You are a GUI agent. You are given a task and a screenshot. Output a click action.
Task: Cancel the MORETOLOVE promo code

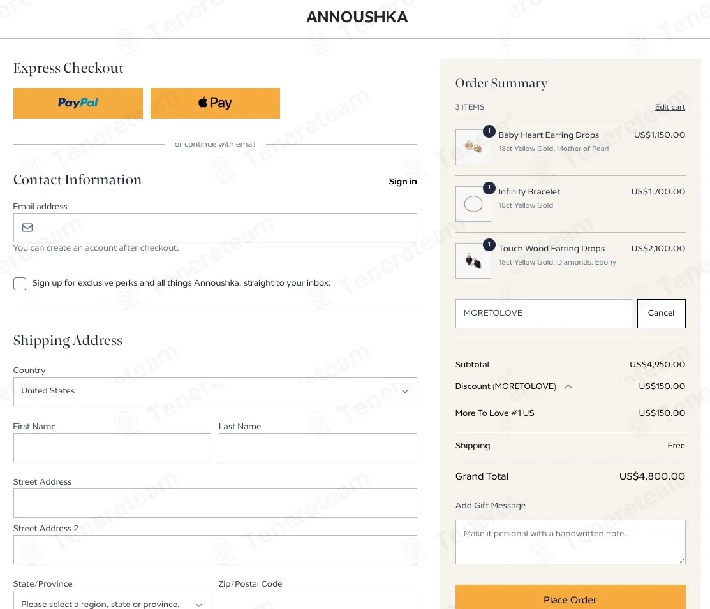(x=661, y=313)
